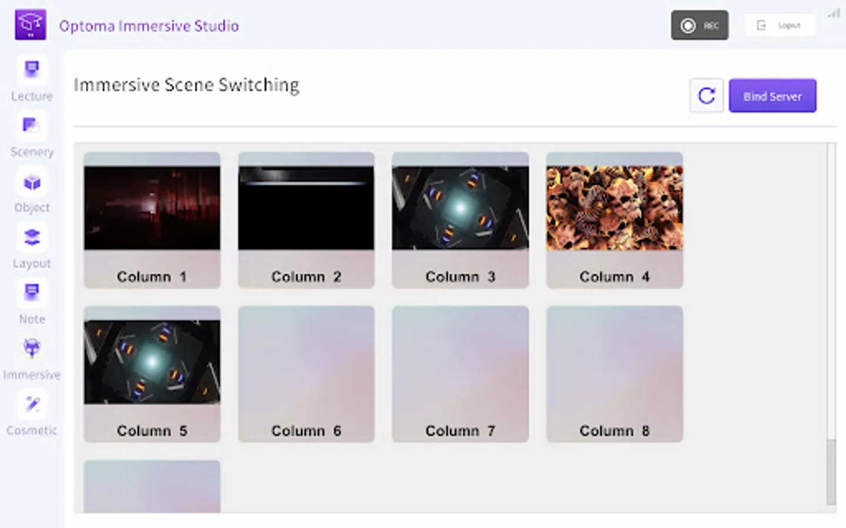Click the Bind Server button
Screen dimensions: 846x528
[x=772, y=96]
